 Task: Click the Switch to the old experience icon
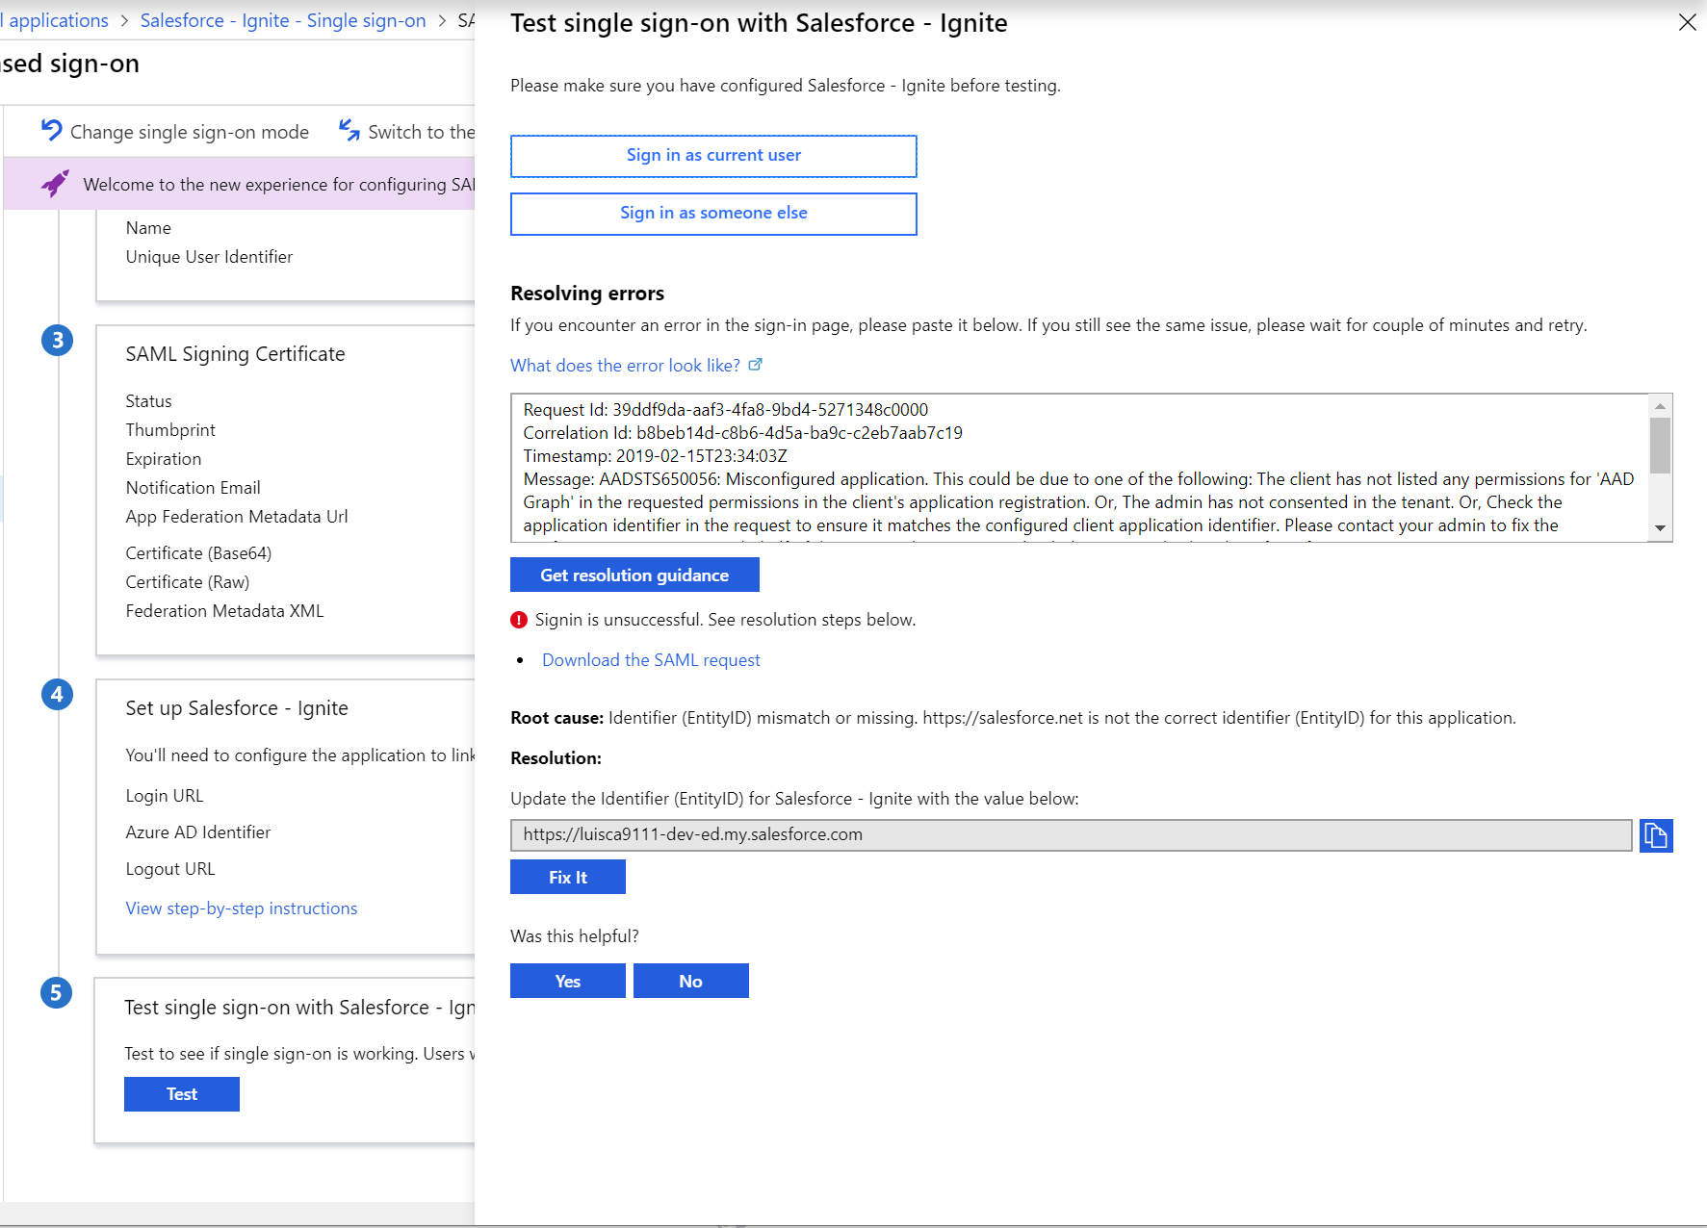coord(349,130)
